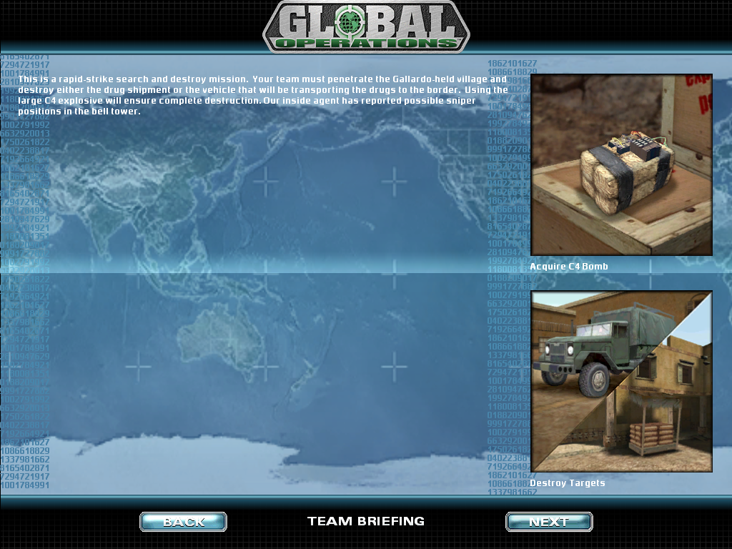Click the NEXT button
This screenshot has width=732, height=549.
pyautogui.click(x=549, y=521)
